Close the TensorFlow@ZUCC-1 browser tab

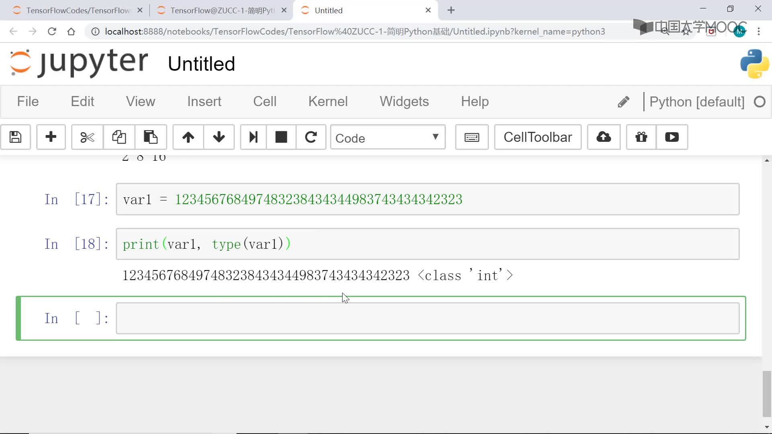(284, 10)
